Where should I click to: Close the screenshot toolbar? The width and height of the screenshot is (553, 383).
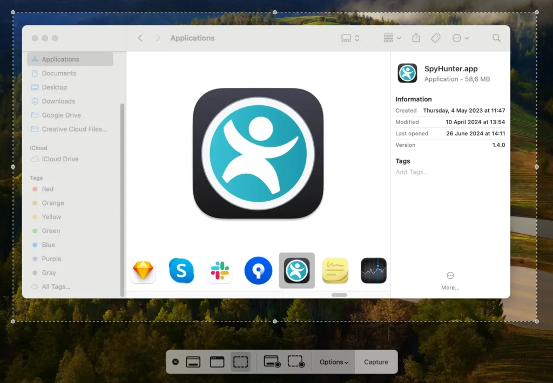click(176, 362)
